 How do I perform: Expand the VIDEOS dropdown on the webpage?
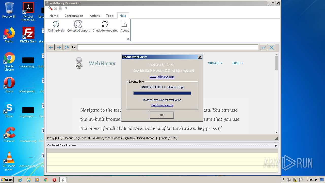click(215, 63)
